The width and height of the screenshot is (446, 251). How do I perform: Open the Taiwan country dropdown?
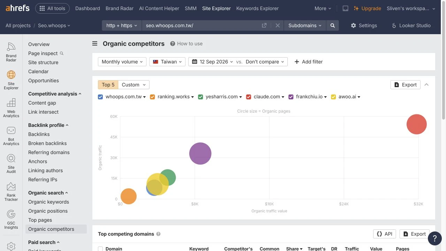click(167, 62)
